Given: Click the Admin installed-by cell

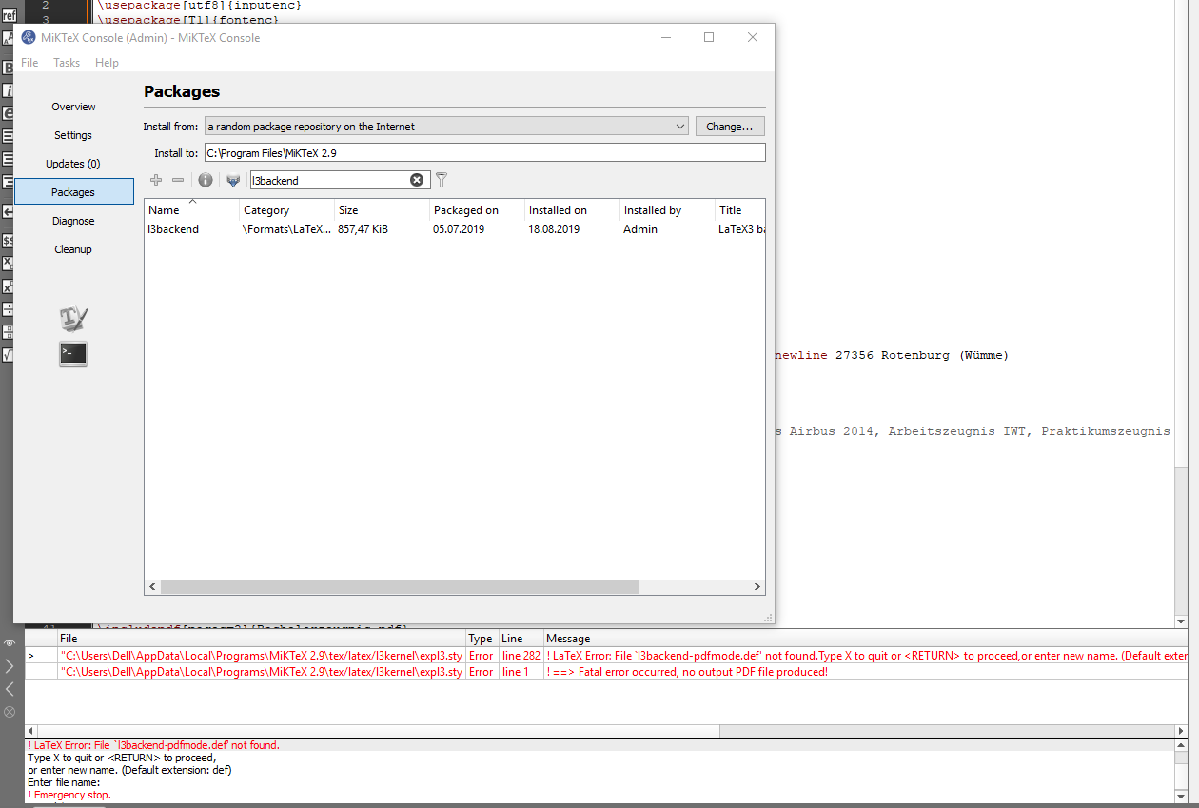Looking at the screenshot, I should [640, 229].
